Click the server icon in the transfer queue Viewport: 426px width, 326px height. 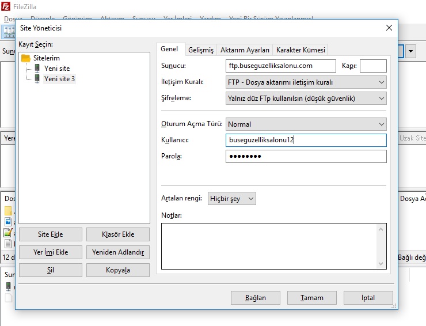(x=9, y=286)
